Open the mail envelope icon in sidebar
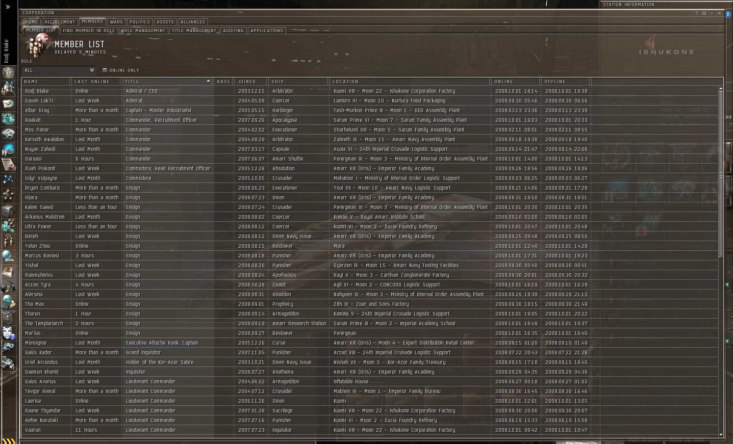Viewport: 733px width, 444px height. [9, 104]
